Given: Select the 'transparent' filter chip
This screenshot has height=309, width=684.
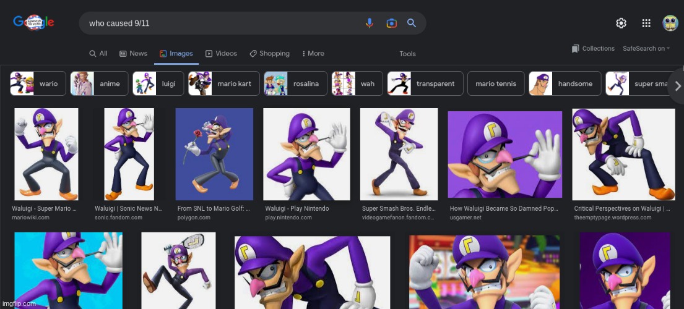Looking at the screenshot, I should 425,83.
